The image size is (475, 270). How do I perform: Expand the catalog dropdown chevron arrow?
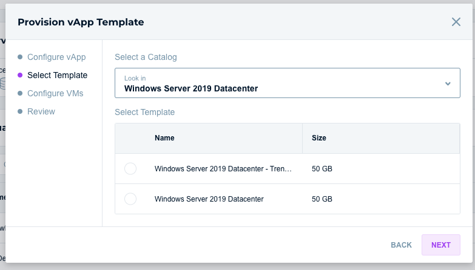point(448,84)
